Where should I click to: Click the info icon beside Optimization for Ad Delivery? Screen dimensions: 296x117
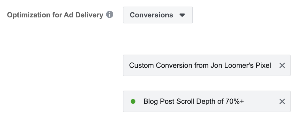[x=109, y=15]
